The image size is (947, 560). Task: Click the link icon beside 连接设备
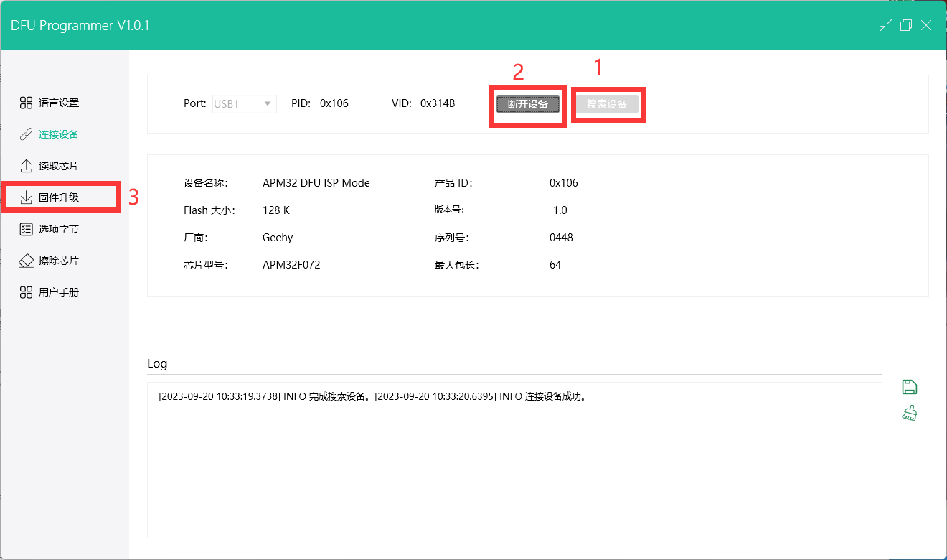tap(26, 134)
